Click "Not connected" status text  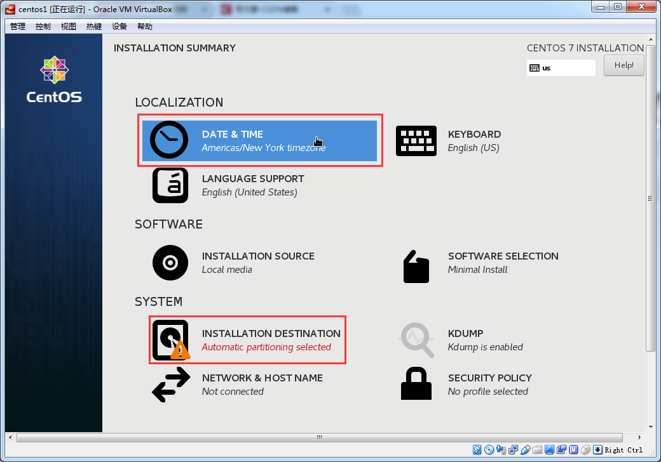pos(233,392)
